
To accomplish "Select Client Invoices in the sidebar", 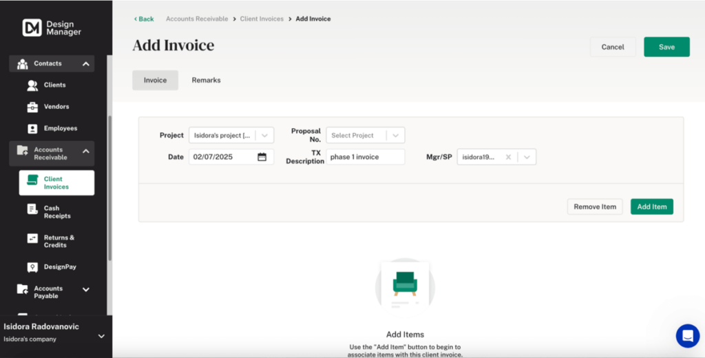I will point(56,183).
